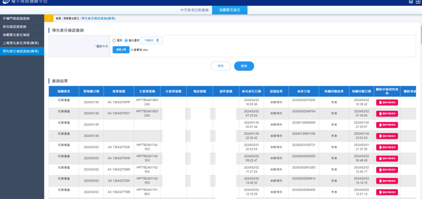Screen dimensions: 422x199
Task: Delete record for AX 136432TTM8 row
Action: (387, 192)
